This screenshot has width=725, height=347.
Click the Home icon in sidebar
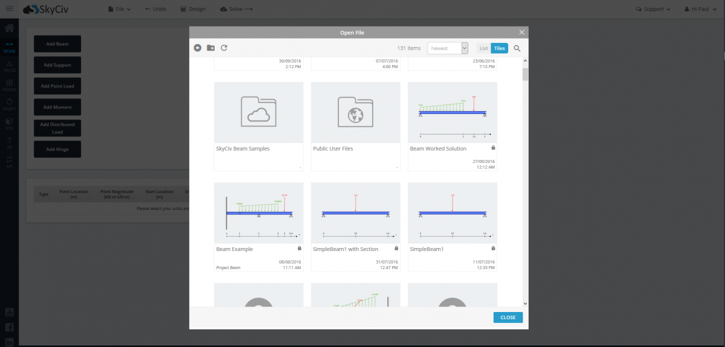(9, 28)
